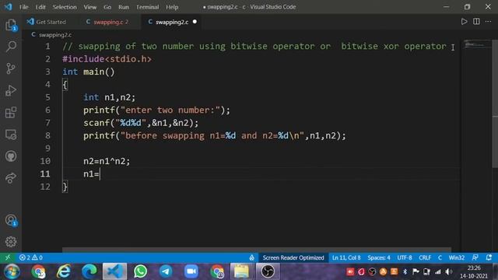The height and width of the screenshot is (280, 498).
Task: Open the Manage gear icon
Action: [11, 242]
